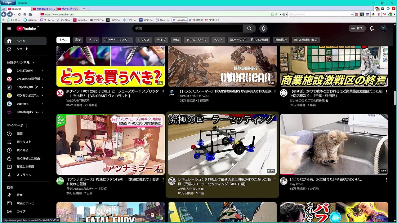This screenshot has width=397, height=223.
Task: Open CHILLTOWN channel in sidebar
Action: pos(25,71)
